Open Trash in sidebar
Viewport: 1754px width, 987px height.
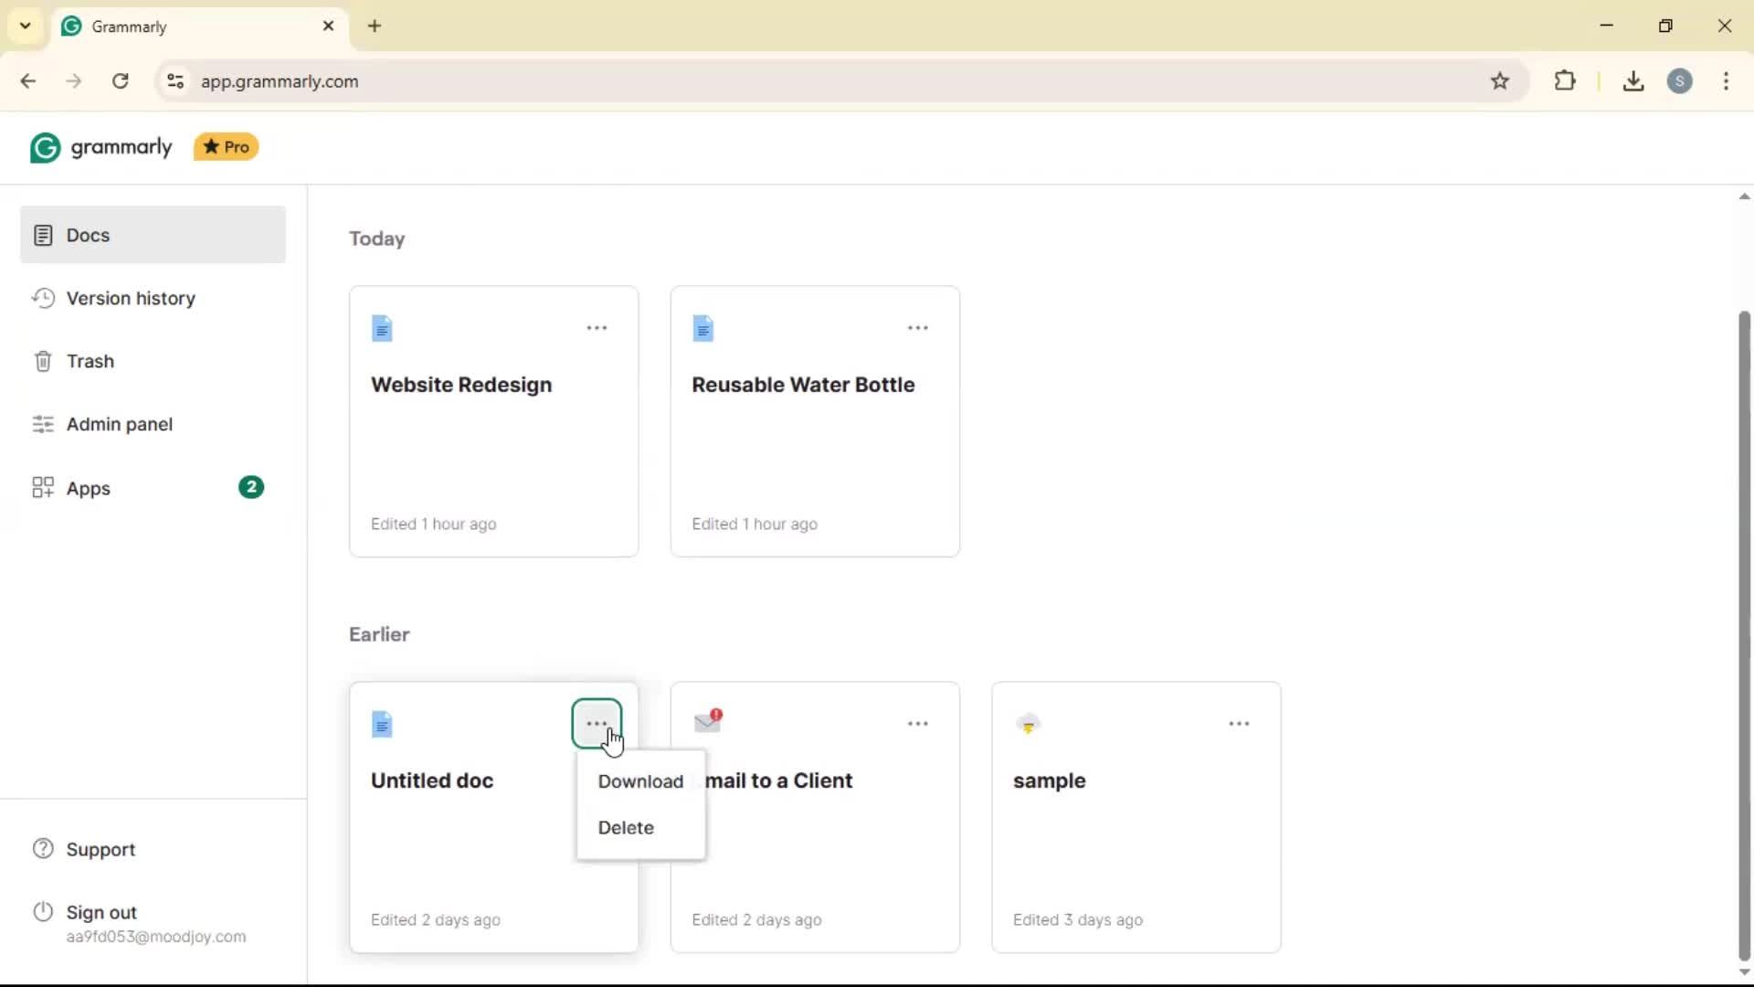click(90, 361)
